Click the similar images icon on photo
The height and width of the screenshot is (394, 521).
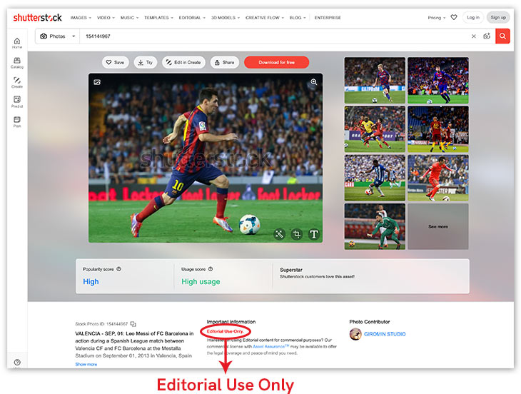97,82
